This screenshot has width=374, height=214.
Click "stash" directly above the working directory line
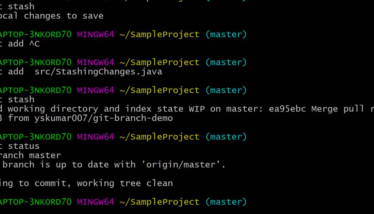click(x=21, y=99)
